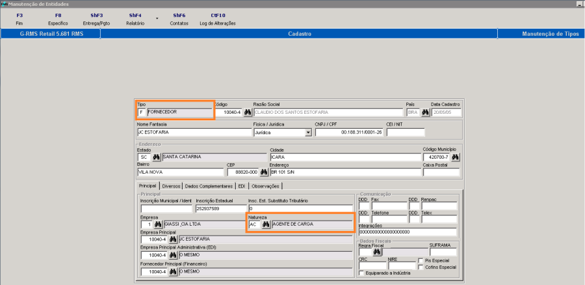
Task: Click the Manutenção de Tipos header label
Action: pos(551,34)
